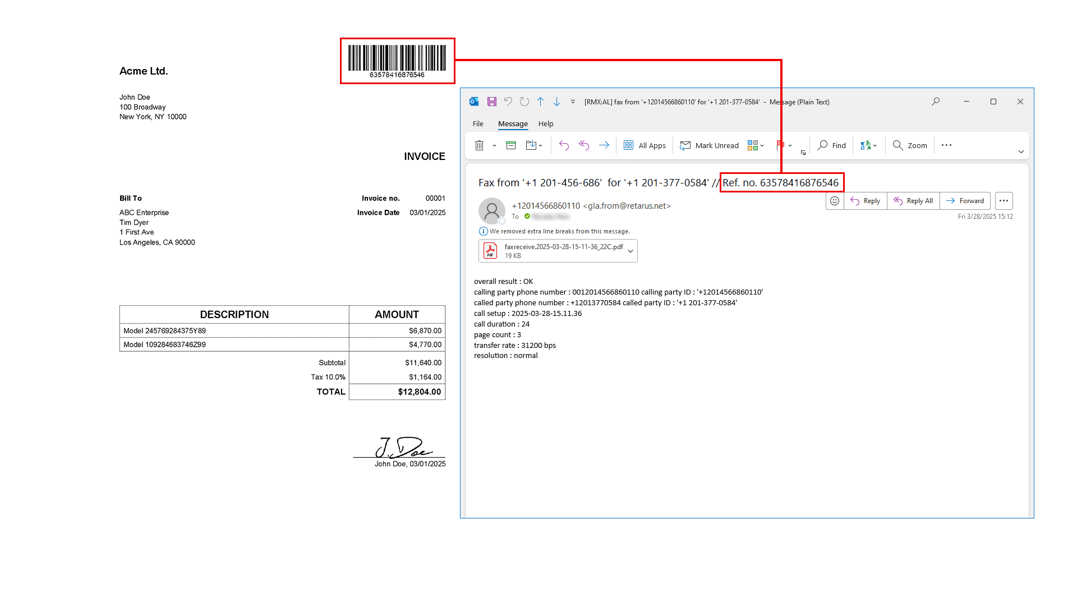This screenshot has width=1077, height=606.
Task: Expand the follow-up flag dropdown arrow
Action: (x=790, y=145)
